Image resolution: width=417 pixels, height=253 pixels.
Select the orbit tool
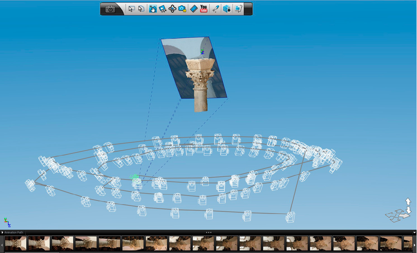[x=172, y=9]
